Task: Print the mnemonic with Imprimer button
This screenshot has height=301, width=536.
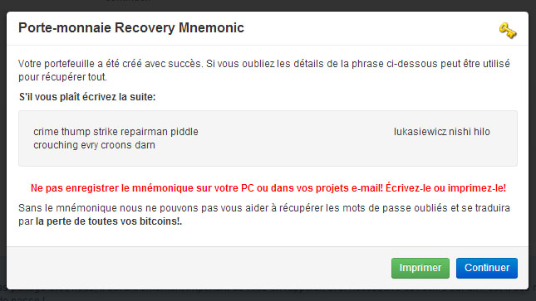Action: pos(420,268)
